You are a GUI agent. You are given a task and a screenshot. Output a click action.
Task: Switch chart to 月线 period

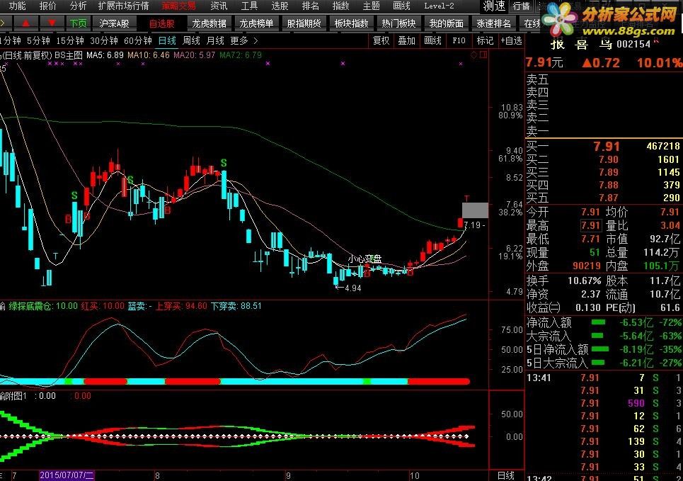[215, 40]
